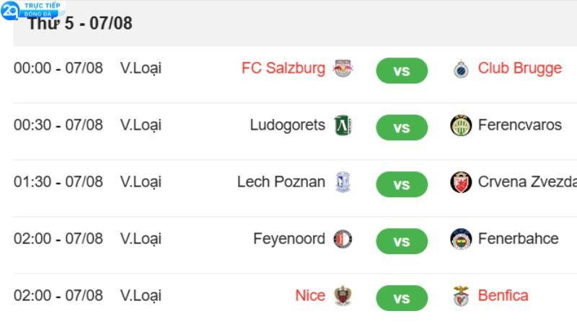
Task: Click the Lech Poznan team crest
Action: [343, 182]
